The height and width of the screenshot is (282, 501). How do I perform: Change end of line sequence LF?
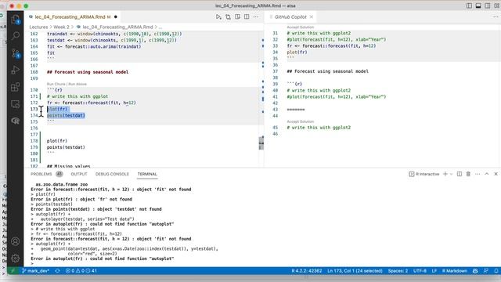pyautogui.click(x=434, y=271)
